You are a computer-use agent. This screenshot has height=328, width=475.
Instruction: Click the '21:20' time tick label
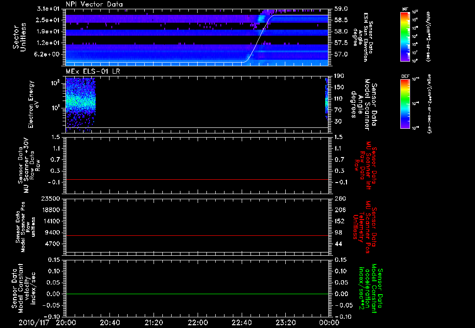coord(154,322)
